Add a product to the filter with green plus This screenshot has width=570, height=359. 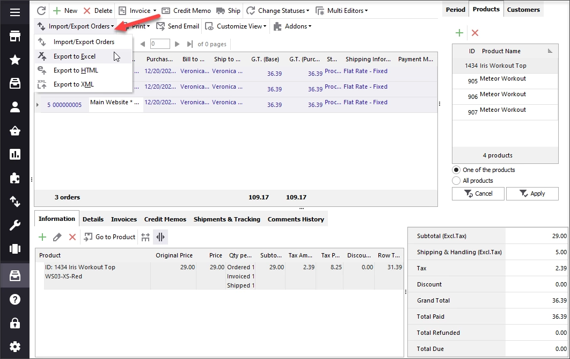459,33
